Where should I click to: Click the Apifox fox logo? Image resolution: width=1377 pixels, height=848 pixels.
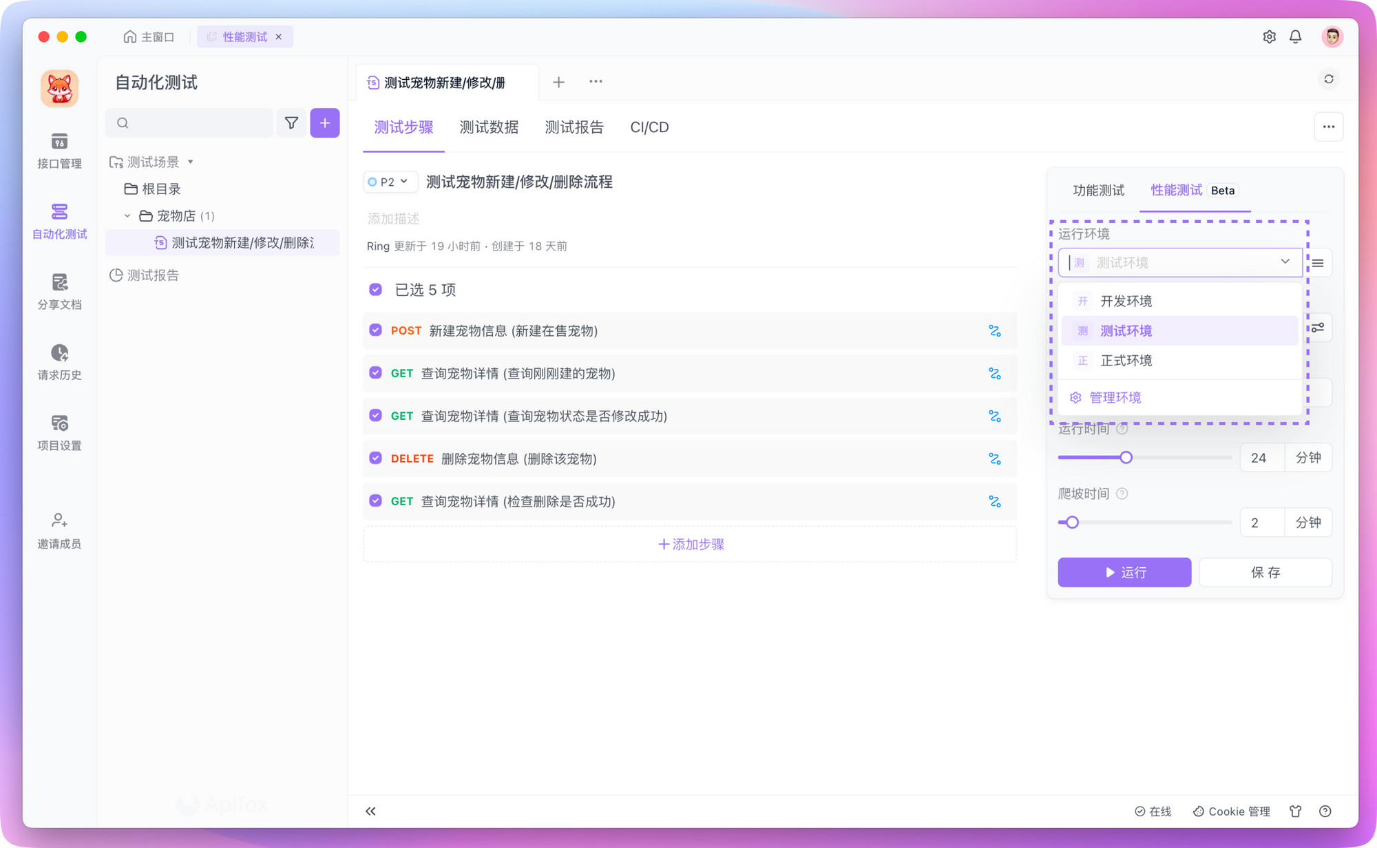(x=59, y=89)
